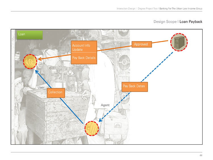Click the server icon in red dashed circle
213x160 pixels.
point(179,42)
